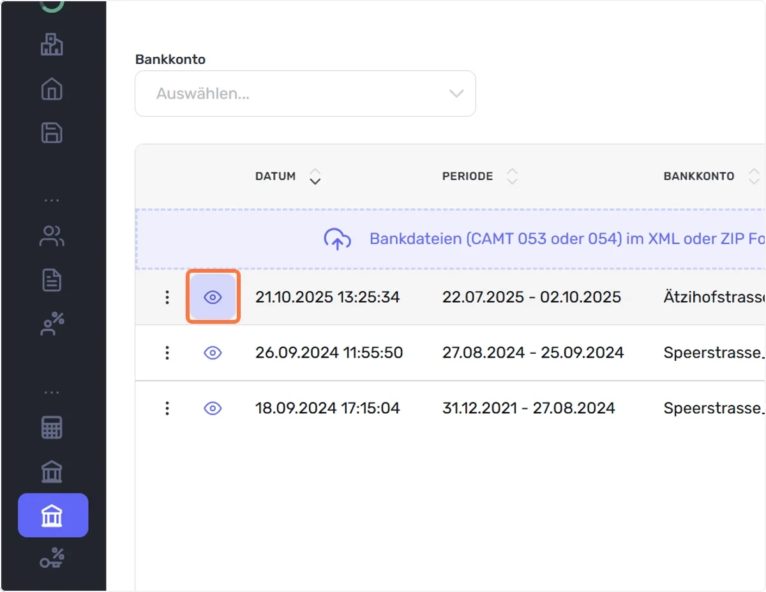Click the date '18.09.2024 17:15:04'
Image resolution: width=766 pixels, height=592 pixels.
click(327, 408)
